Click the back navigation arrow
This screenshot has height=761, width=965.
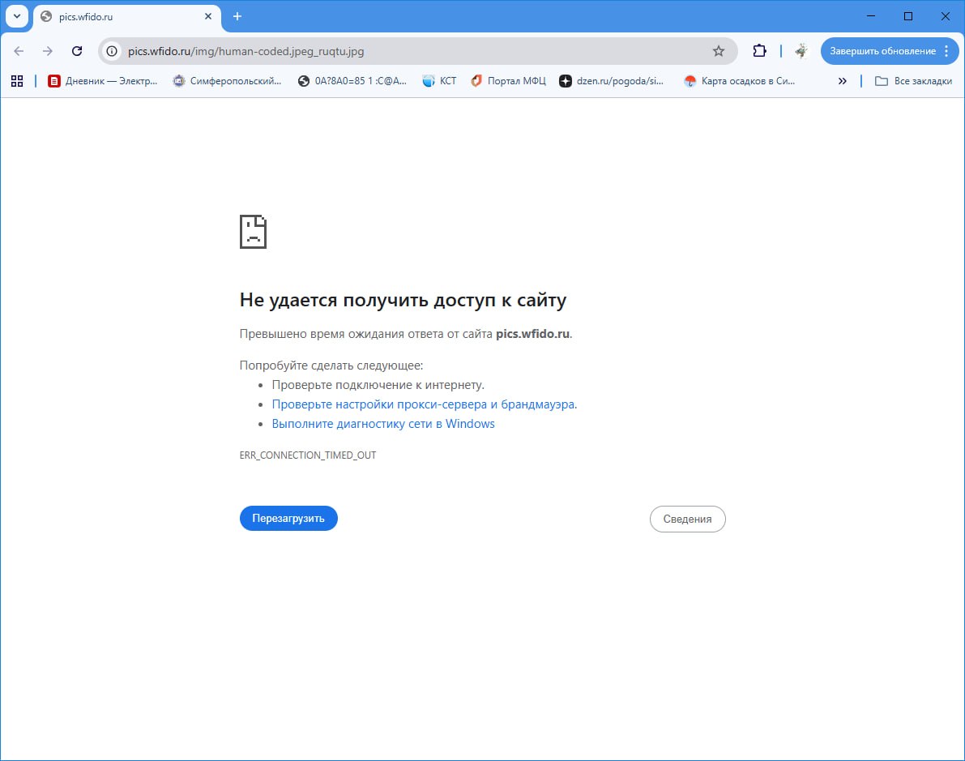(x=19, y=51)
